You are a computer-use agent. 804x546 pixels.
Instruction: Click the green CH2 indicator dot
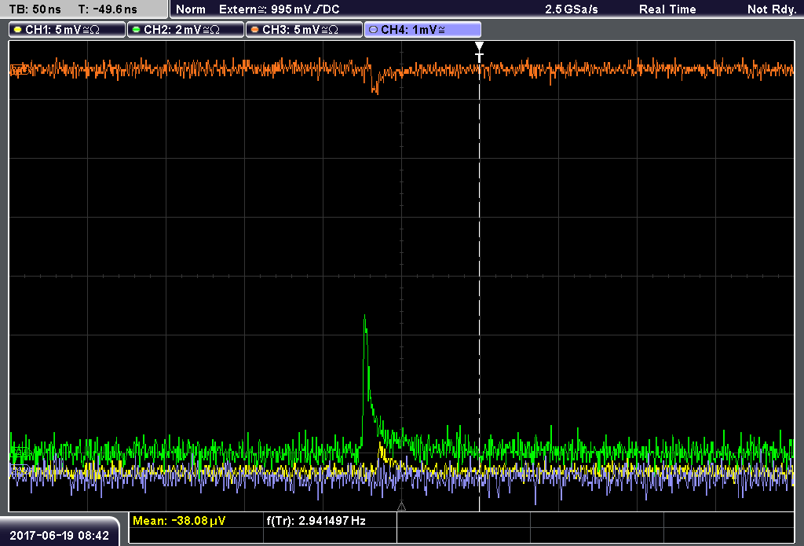coord(137,30)
